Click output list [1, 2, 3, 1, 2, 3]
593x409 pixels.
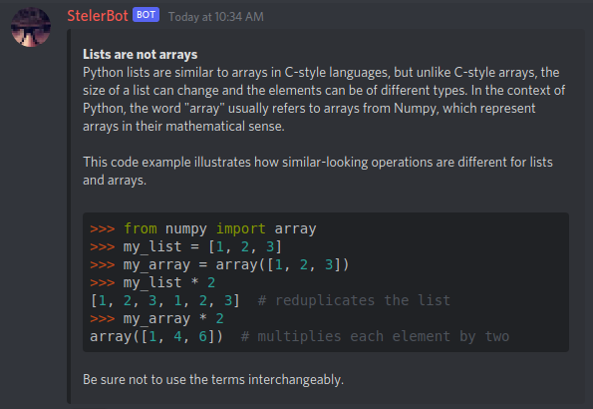(x=164, y=300)
